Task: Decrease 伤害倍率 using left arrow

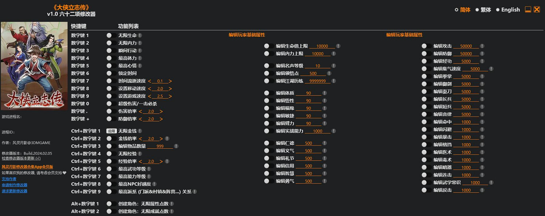Action: coord(141,112)
